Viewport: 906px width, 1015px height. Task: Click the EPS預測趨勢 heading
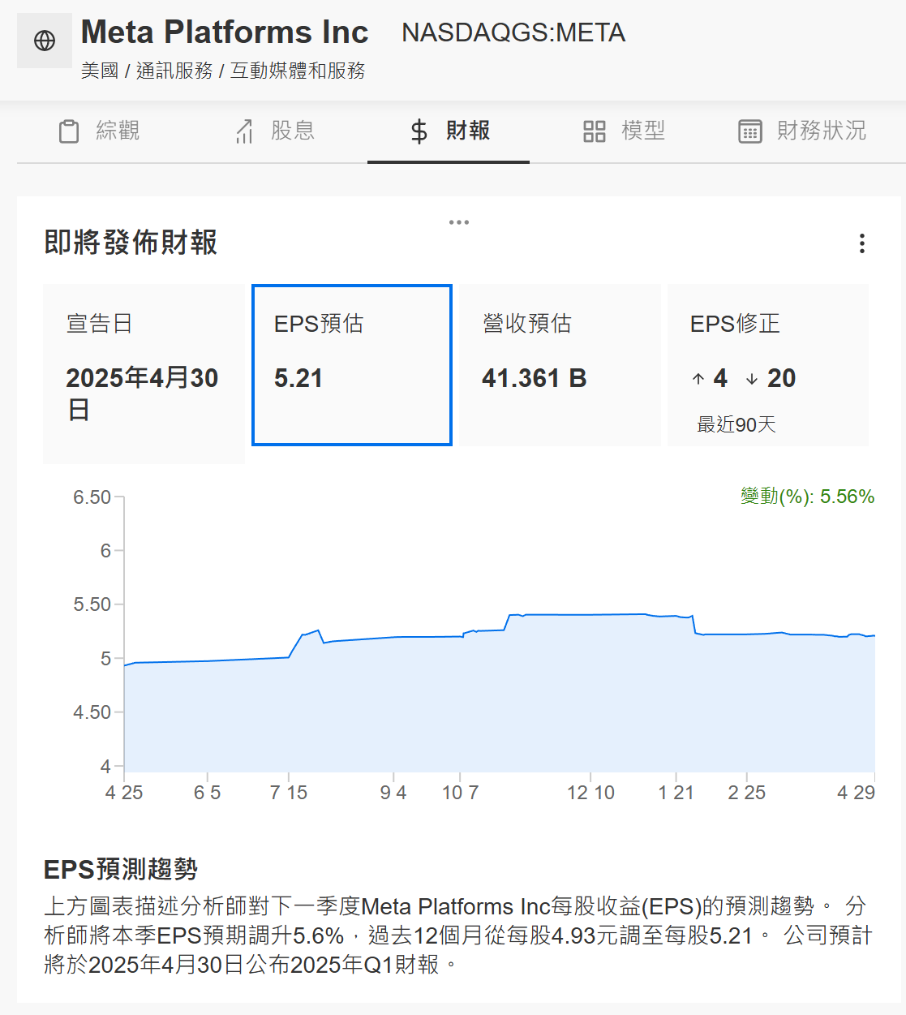click(121, 869)
